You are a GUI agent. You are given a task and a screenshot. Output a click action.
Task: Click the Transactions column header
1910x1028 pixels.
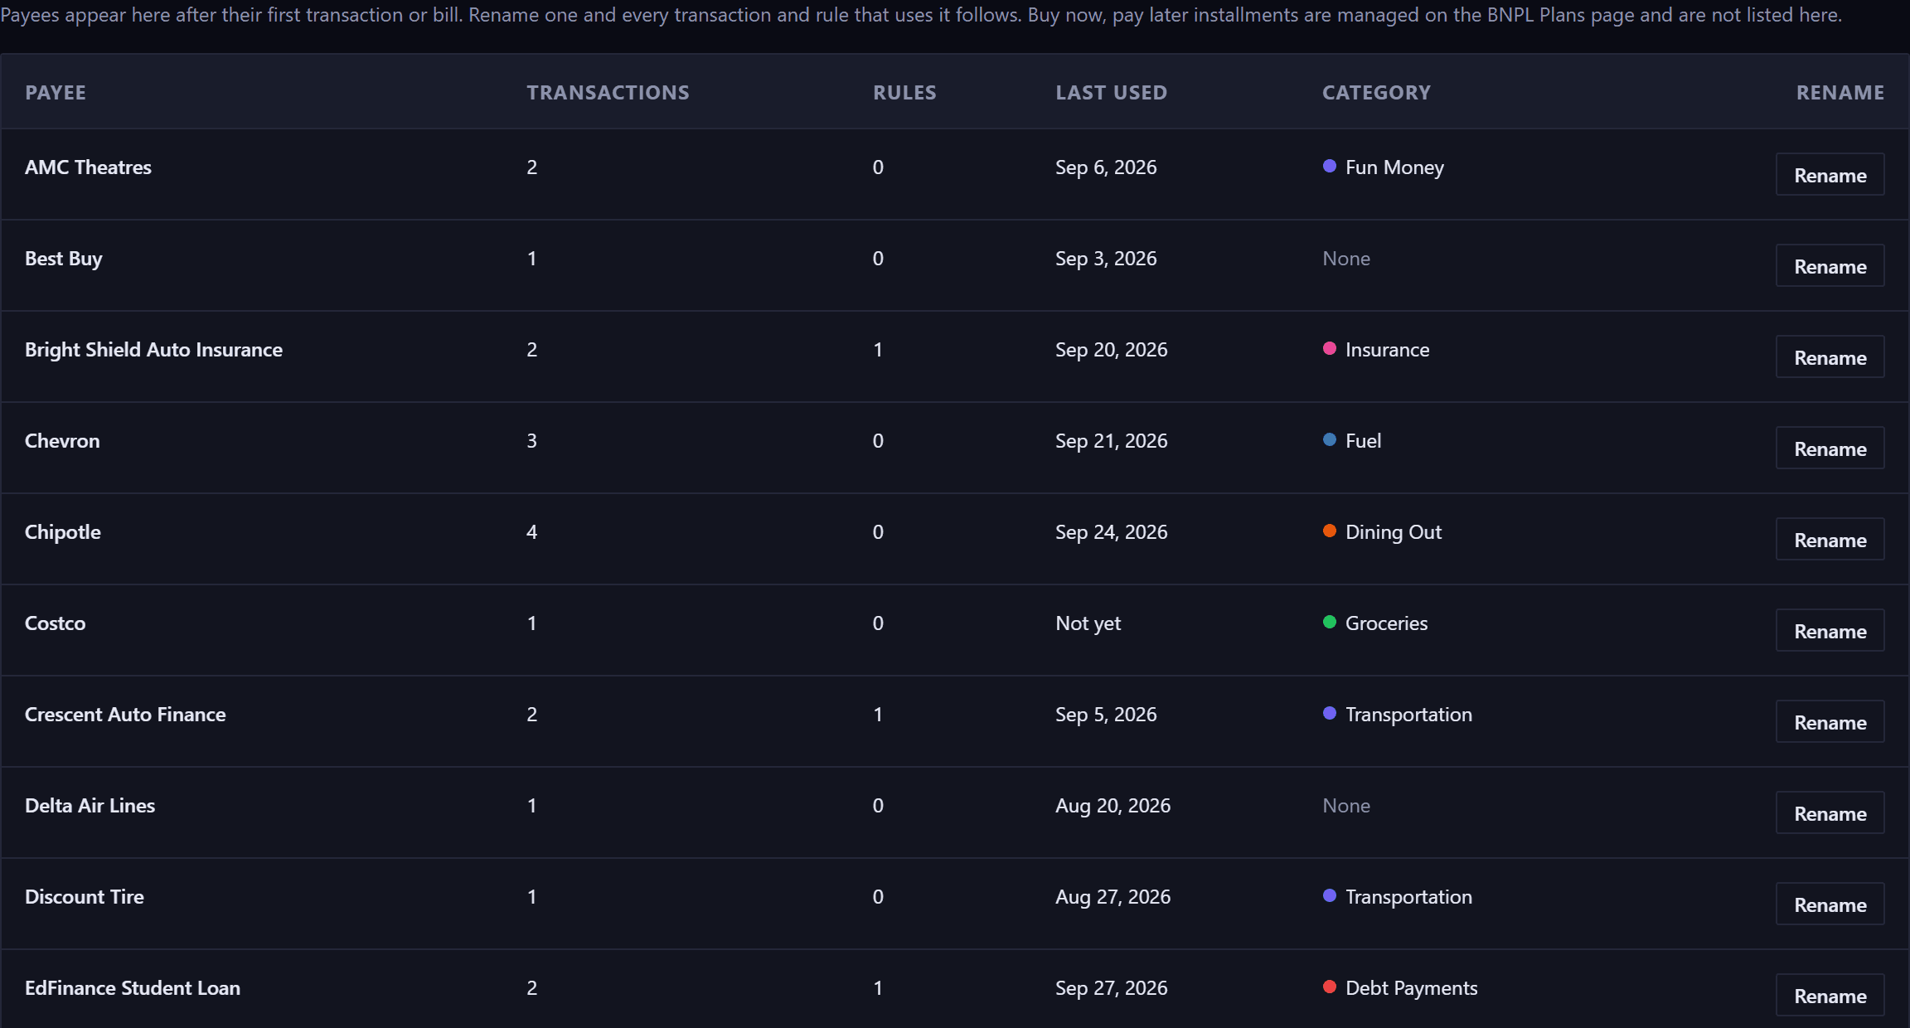608,93
